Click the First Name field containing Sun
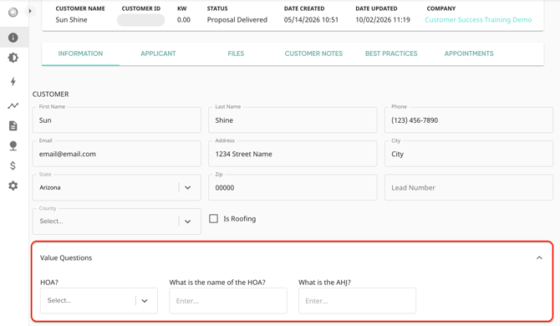 click(116, 120)
